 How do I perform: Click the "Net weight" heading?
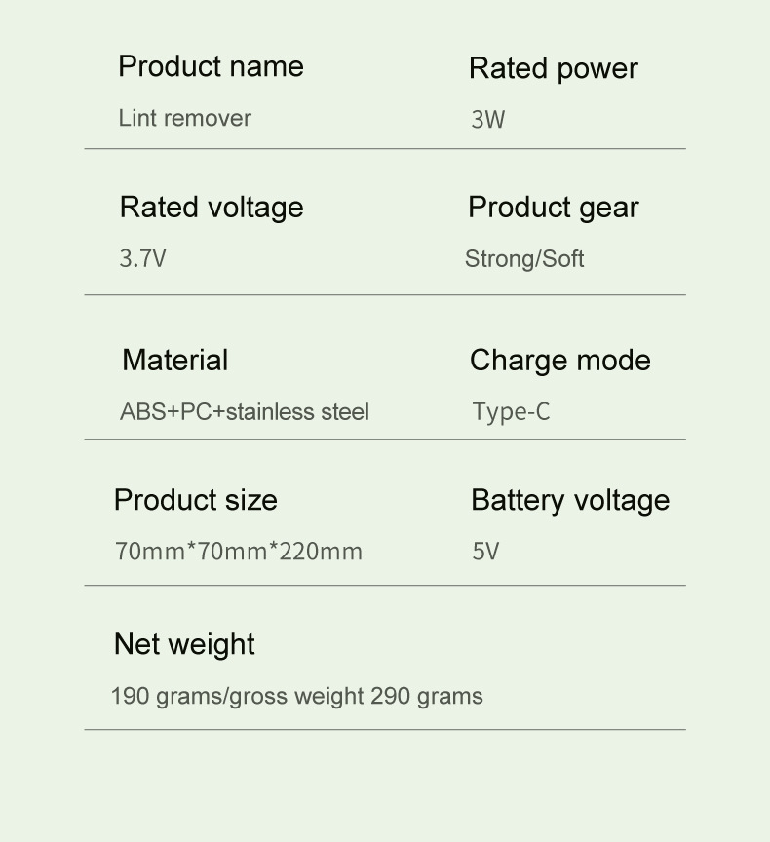tap(184, 644)
